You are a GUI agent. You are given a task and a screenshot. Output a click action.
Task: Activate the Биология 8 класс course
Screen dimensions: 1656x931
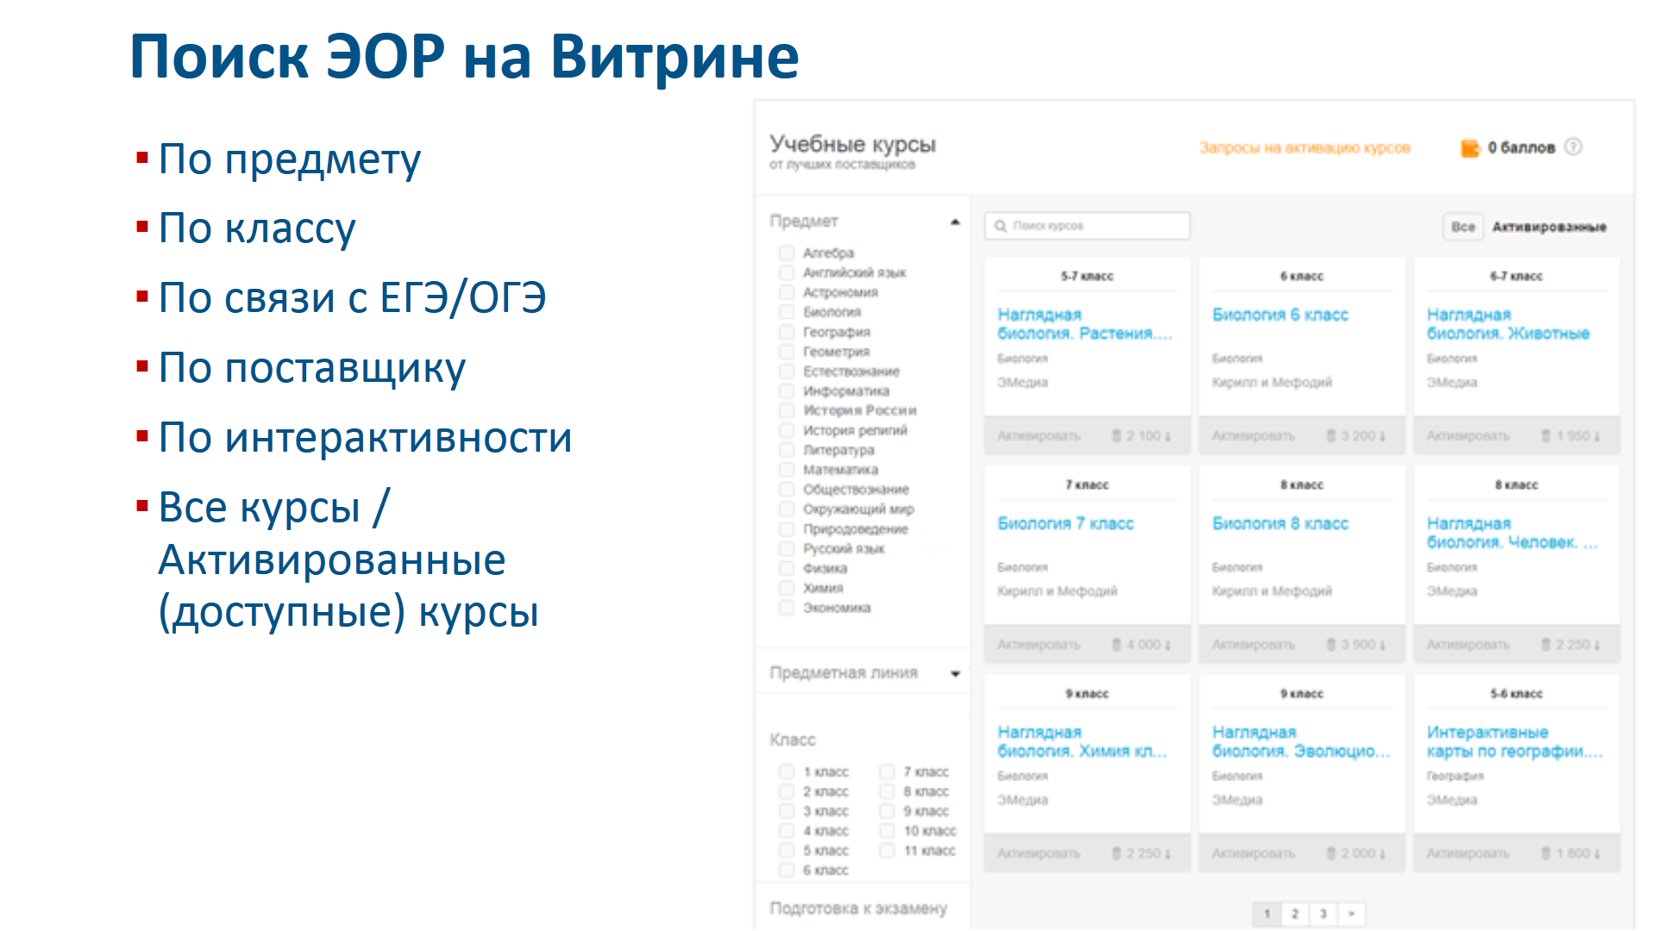tap(1253, 645)
